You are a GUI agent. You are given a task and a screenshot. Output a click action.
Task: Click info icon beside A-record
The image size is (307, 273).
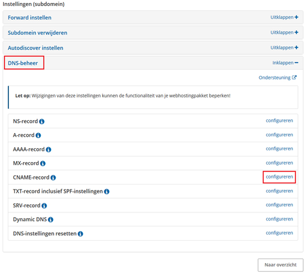coord(38,135)
